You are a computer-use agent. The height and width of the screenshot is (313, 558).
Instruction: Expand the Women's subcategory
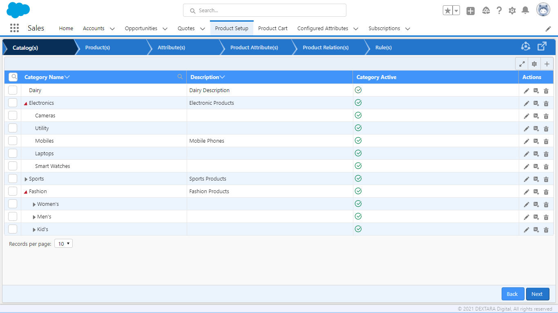(34, 204)
